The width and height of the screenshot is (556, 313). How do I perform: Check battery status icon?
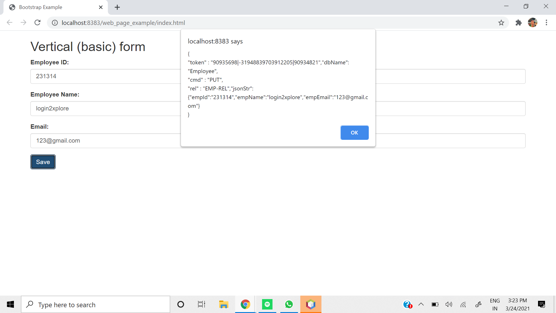click(x=435, y=304)
